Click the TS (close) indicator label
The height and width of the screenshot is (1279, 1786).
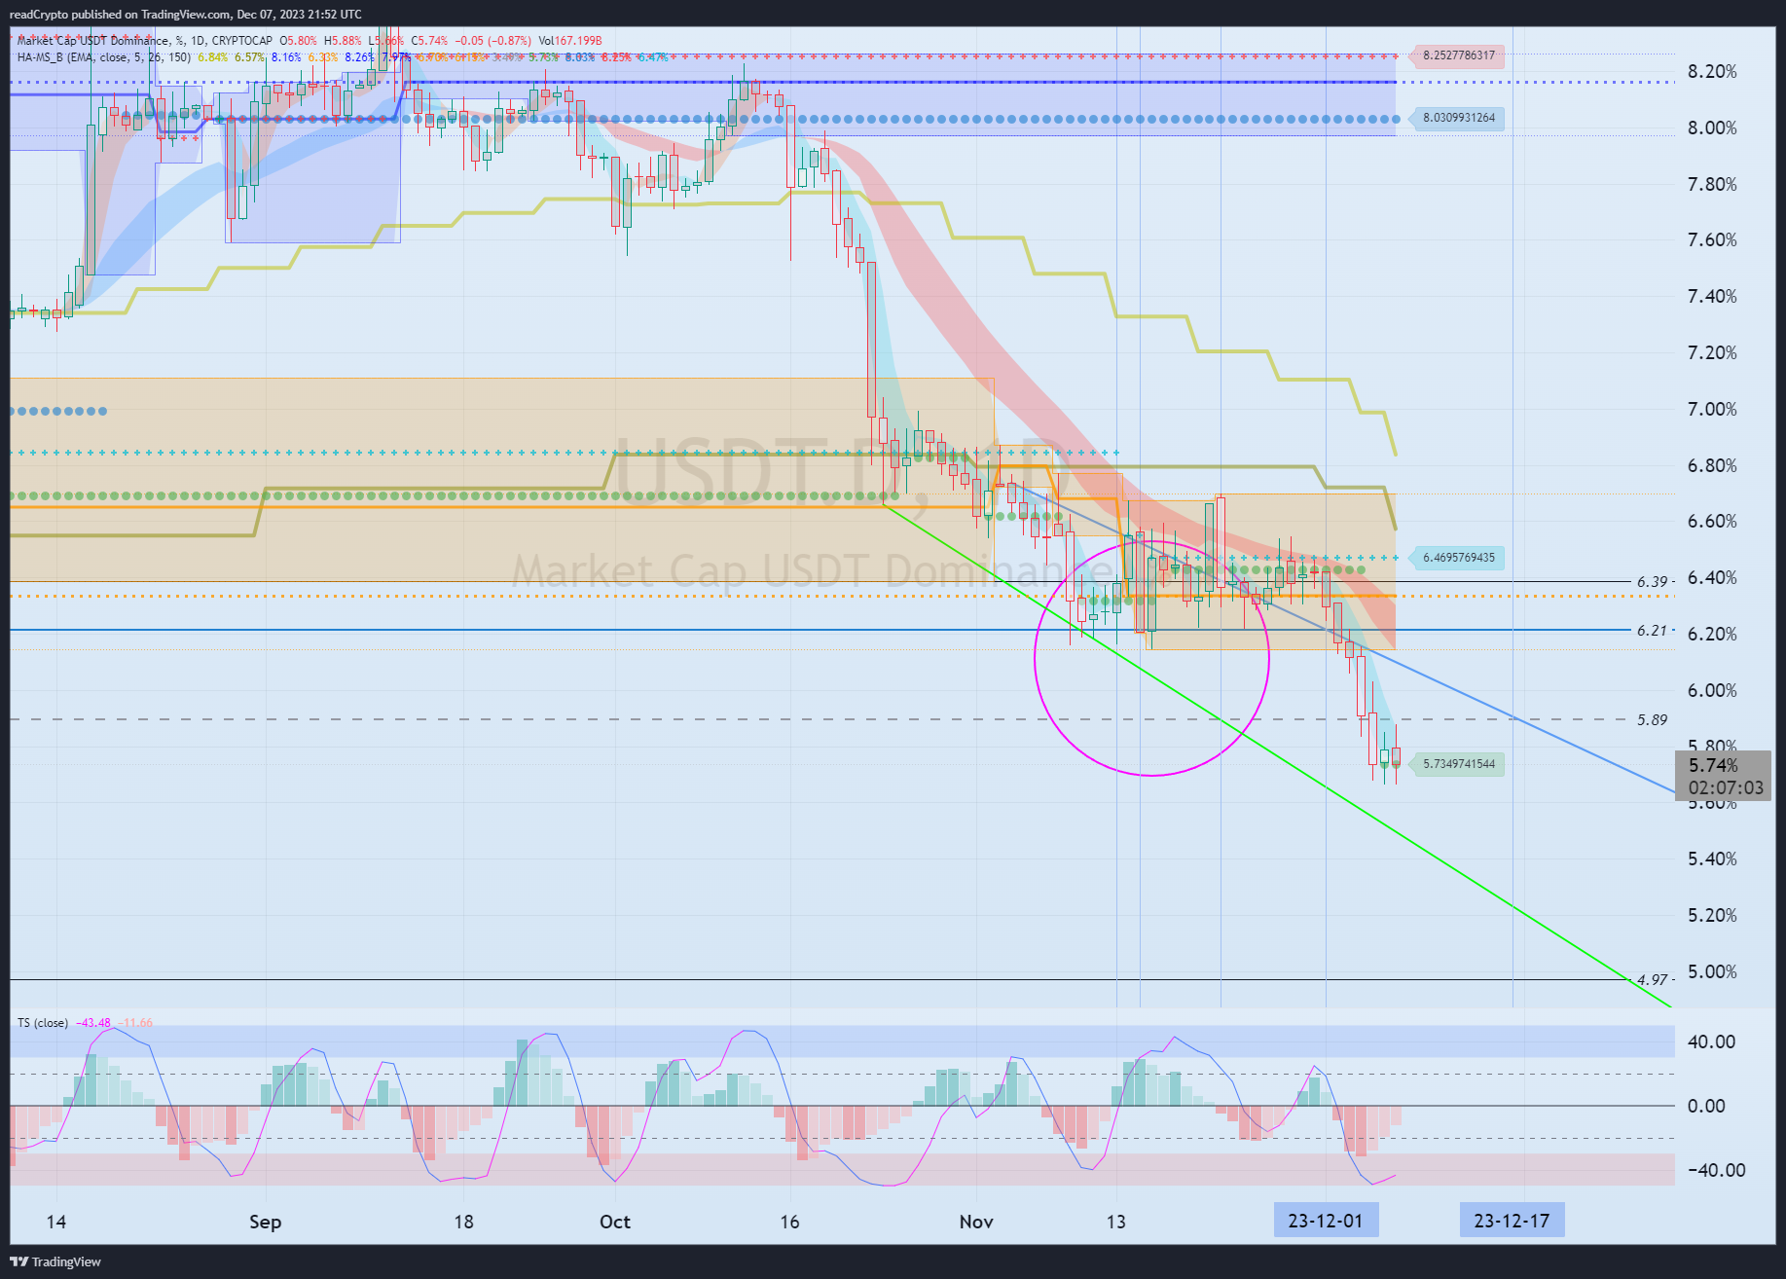(x=43, y=1023)
